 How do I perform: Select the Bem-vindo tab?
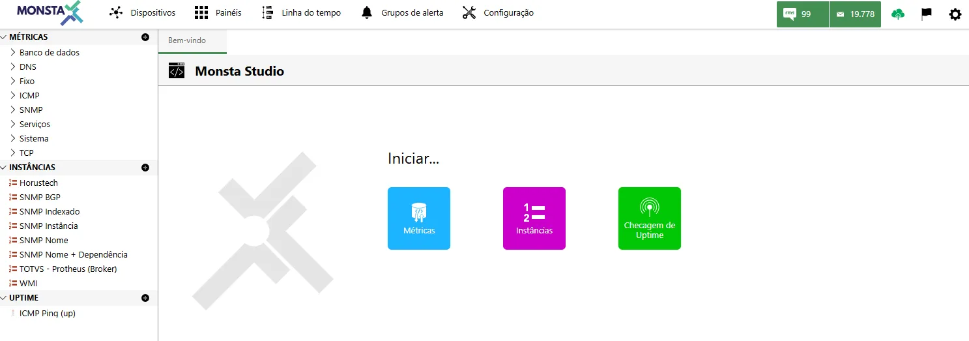tap(192, 40)
